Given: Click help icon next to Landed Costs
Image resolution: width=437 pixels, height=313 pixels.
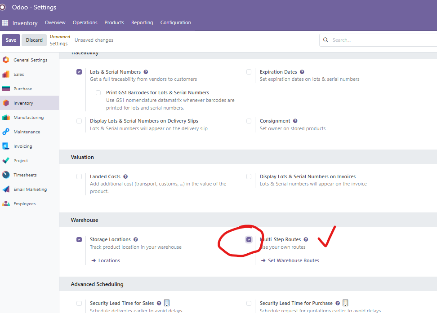Looking at the screenshot, I should [x=125, y=177].
